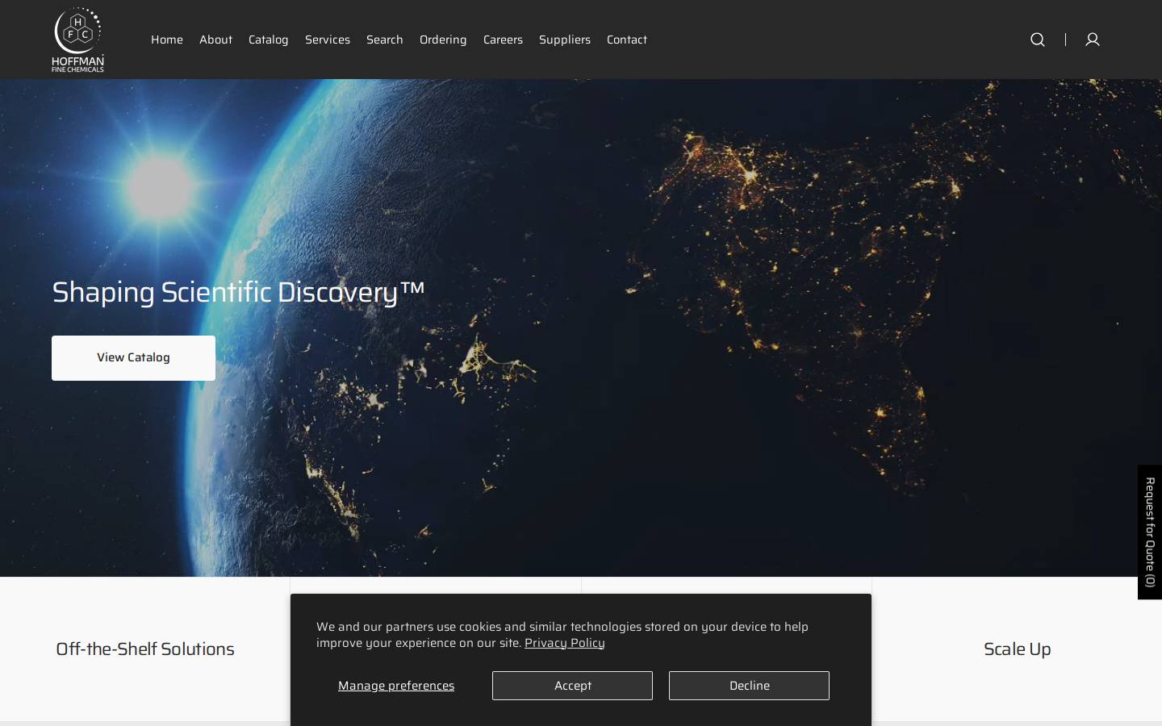Open the Careers menu item
This screenshot has width=1162, height=726.
503,40
